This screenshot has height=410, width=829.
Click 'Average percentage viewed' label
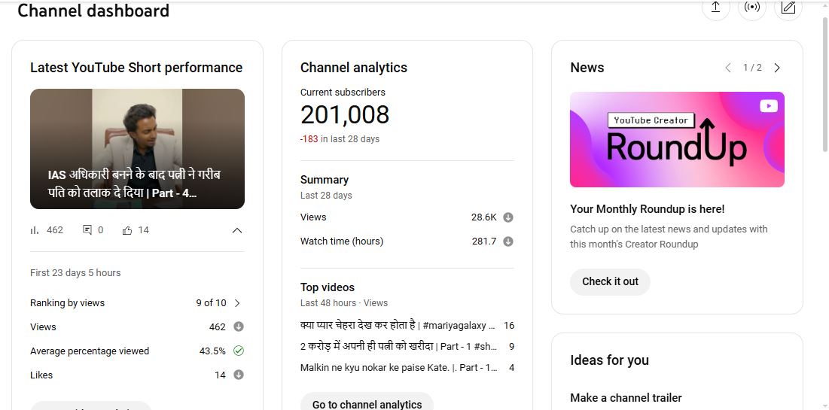[x=90, y=351]
